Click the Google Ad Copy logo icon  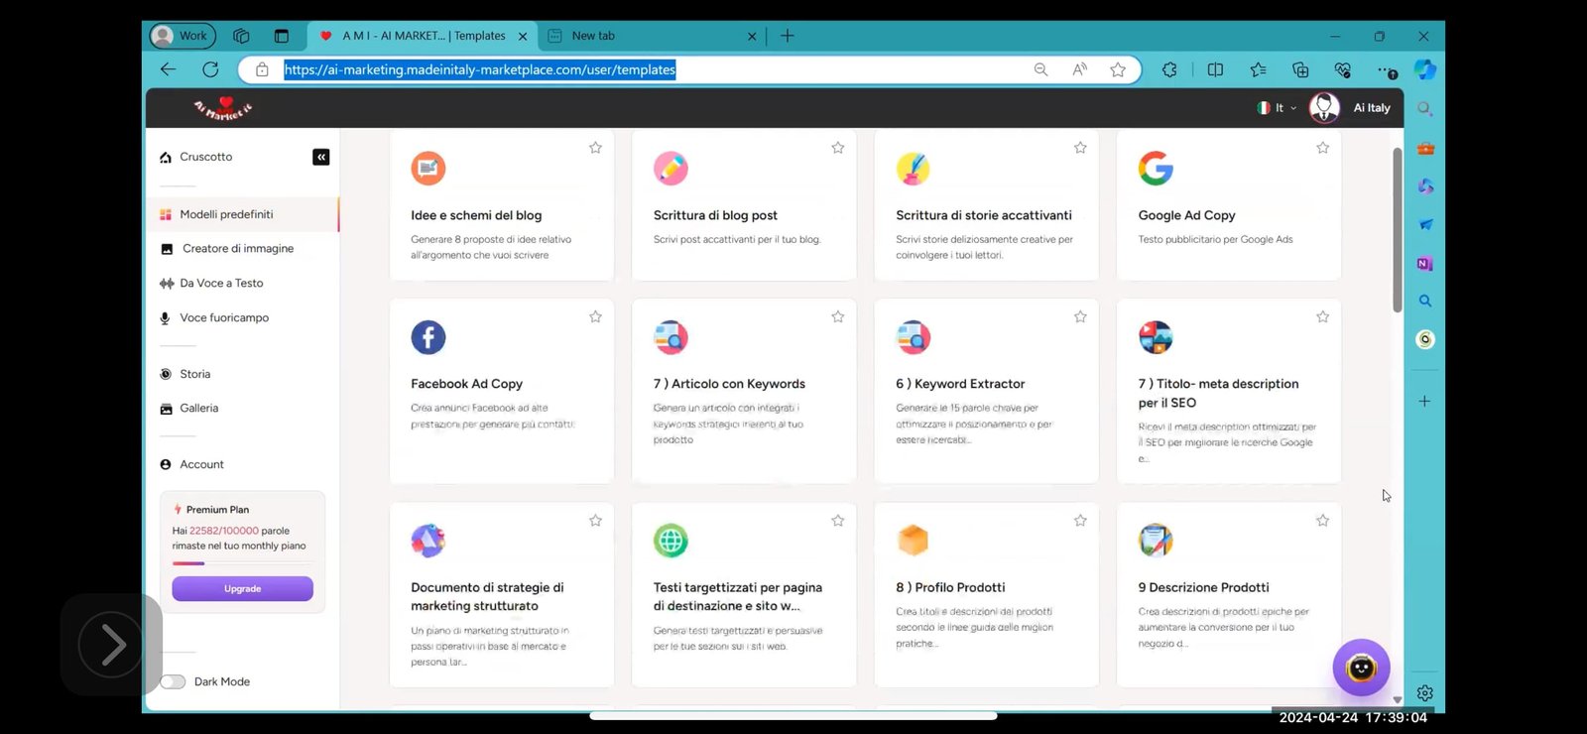[x=1156, y=169]
